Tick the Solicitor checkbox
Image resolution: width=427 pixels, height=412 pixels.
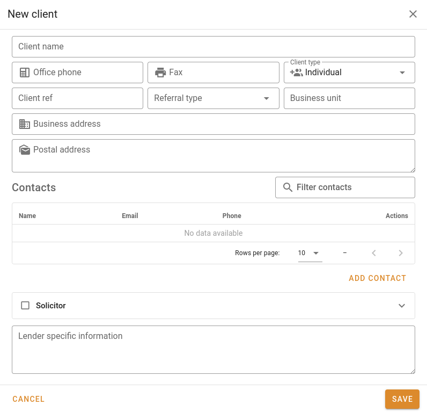click(x=25, y=306)
